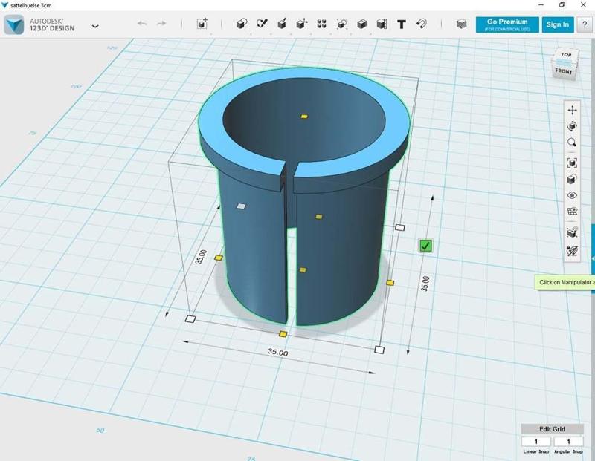Open the Transform tool dropdown
The height and width of the screenshot is (461, 595).
pos(202,24)
